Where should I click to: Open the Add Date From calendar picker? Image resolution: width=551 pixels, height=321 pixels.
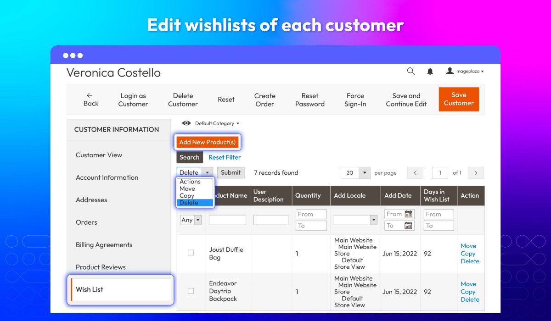point(408,214)
